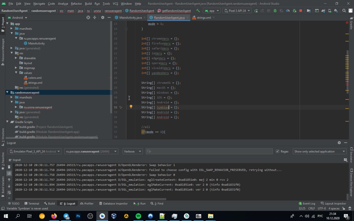
Task: Open Run Anything terminal icon in toolbar
Action: click(x=317, y=11)
